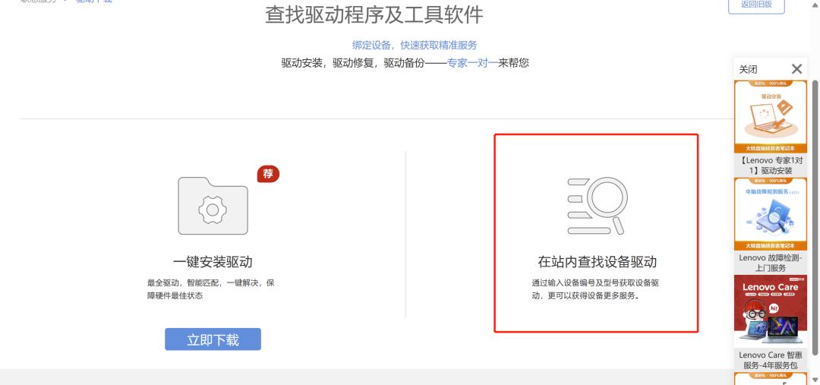This screenshot has height=385, width=820.
Task: Click the 查找驱动程序及工具软件 page title
Action: pos(374,14)
